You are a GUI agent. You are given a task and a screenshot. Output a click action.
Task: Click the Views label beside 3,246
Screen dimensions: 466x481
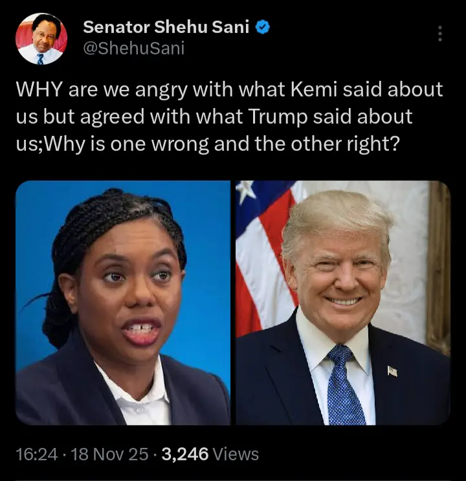coord(236,454)
